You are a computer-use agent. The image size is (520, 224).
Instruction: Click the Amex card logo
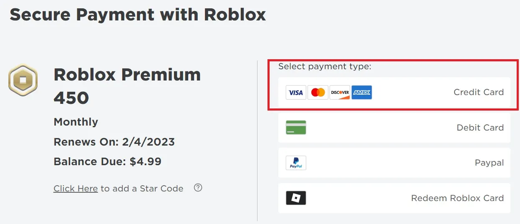coord(362,93)
